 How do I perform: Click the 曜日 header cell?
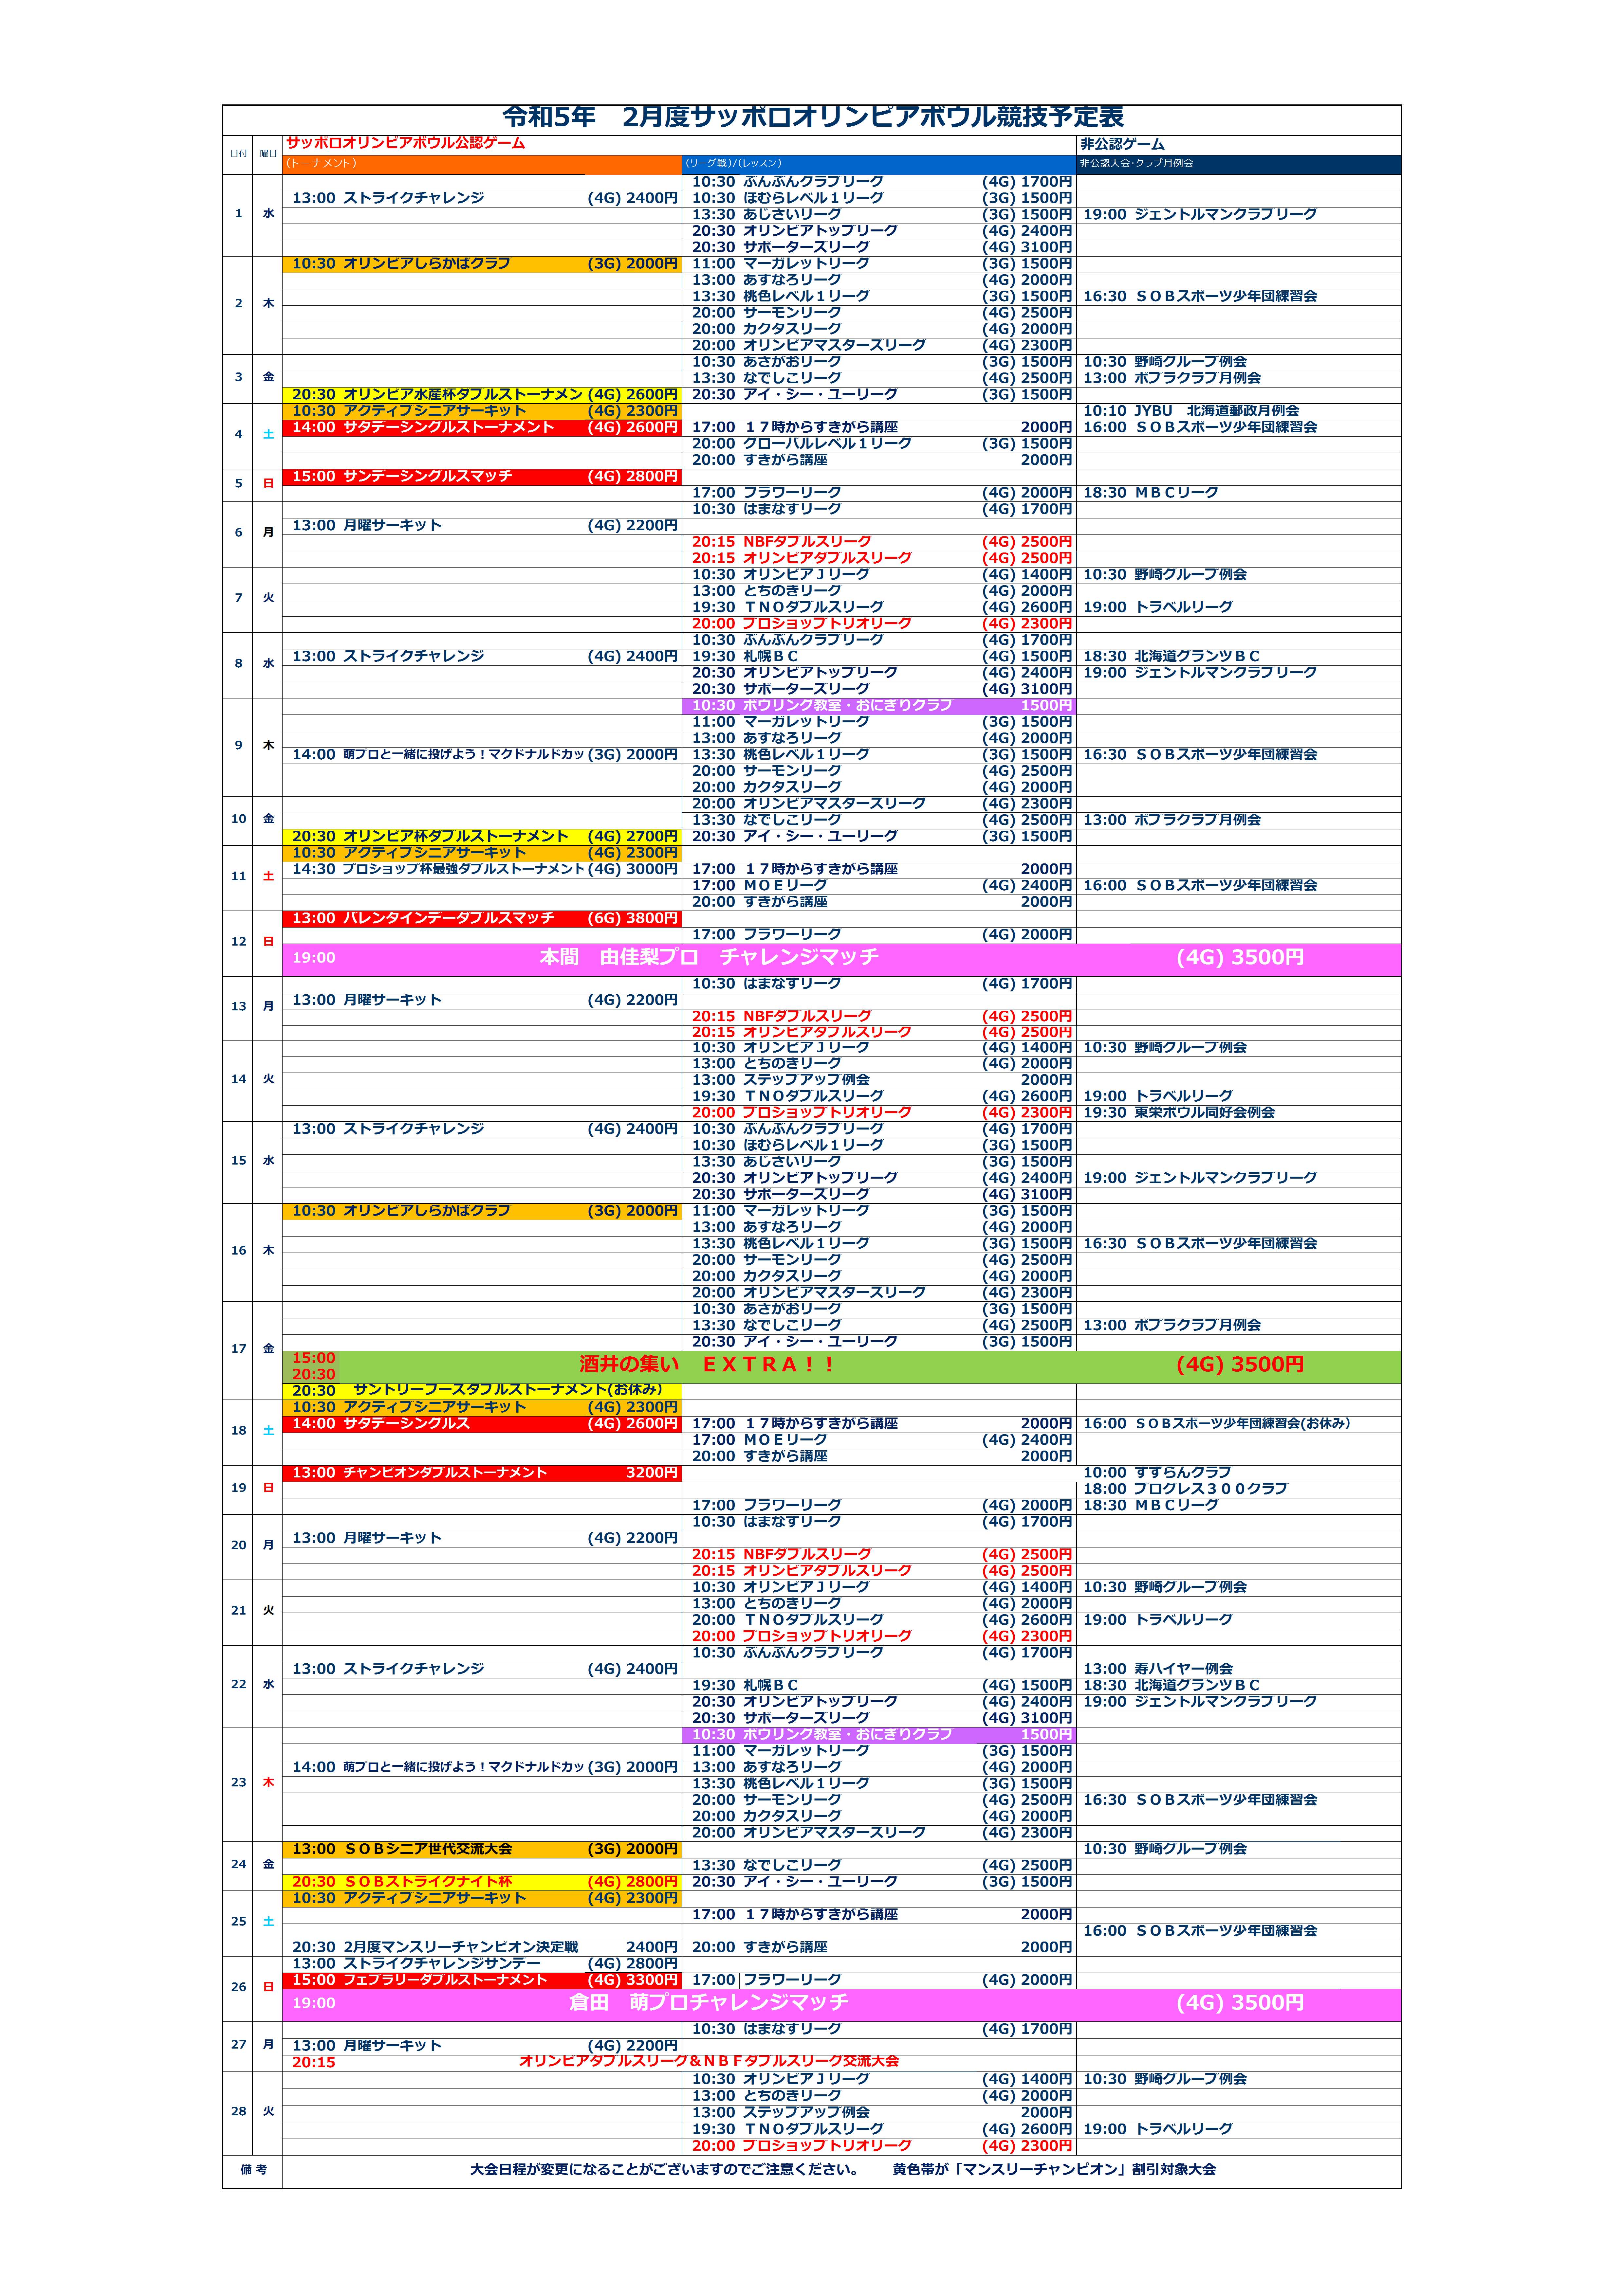(x=267, y=154)
